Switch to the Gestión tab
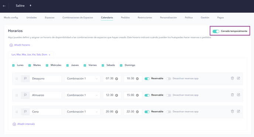The width and height of the screenshot is (254, 137). click(205, 18)
